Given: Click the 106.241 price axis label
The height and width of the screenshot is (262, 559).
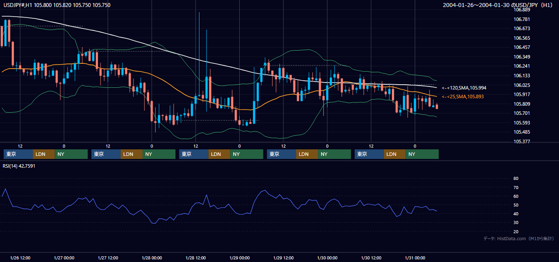Looking at the screenshot, I should click(x=522, y=66).
